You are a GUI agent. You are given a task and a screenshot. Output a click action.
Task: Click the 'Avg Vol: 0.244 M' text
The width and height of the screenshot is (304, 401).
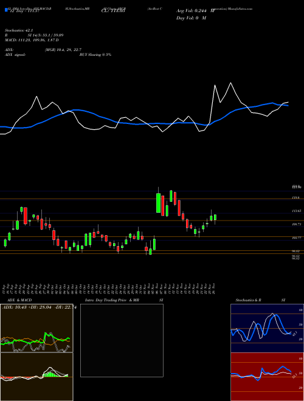coord(195,11)
